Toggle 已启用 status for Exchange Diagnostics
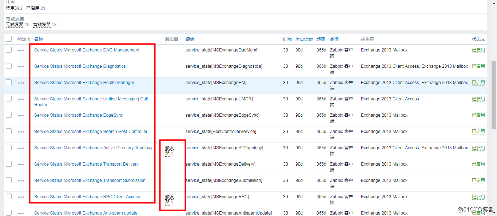The height and width of the screenshot is (216, 497). point(478,66)
